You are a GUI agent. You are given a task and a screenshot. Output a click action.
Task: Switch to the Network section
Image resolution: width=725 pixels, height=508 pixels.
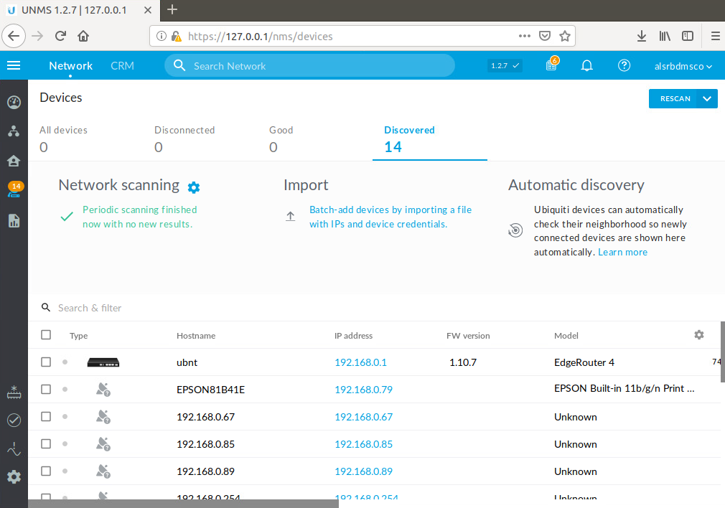tap(71, 65)
